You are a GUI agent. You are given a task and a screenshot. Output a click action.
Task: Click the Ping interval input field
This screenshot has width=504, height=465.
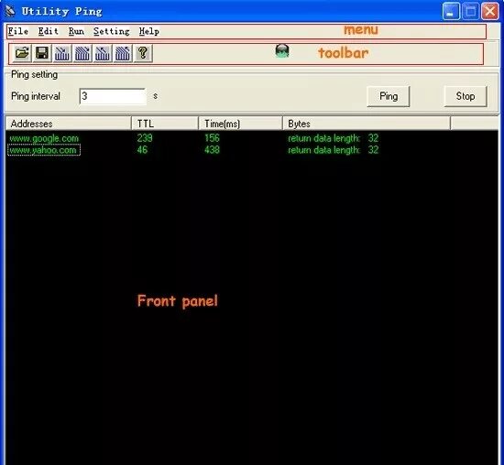tap(113, 96)
